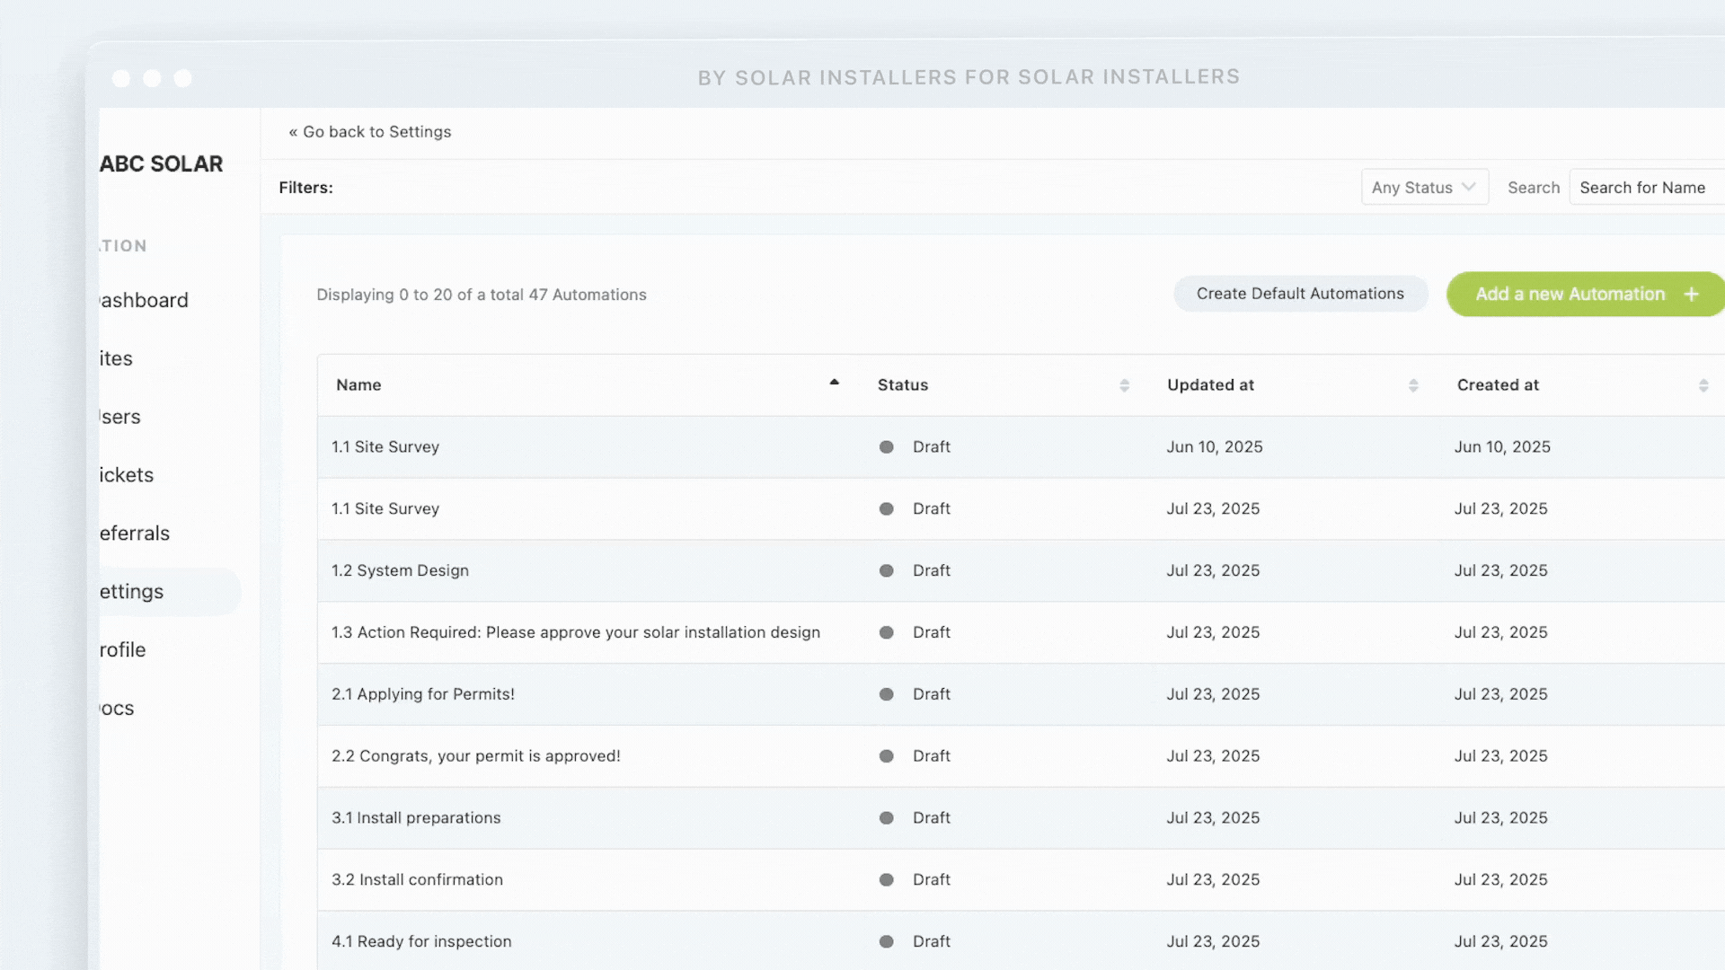Click plus icon on Add Automation button

(x=1691, y=295)
